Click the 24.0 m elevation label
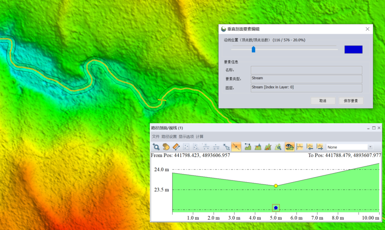Viewport: 385px width, 230px height. point(161,170)
